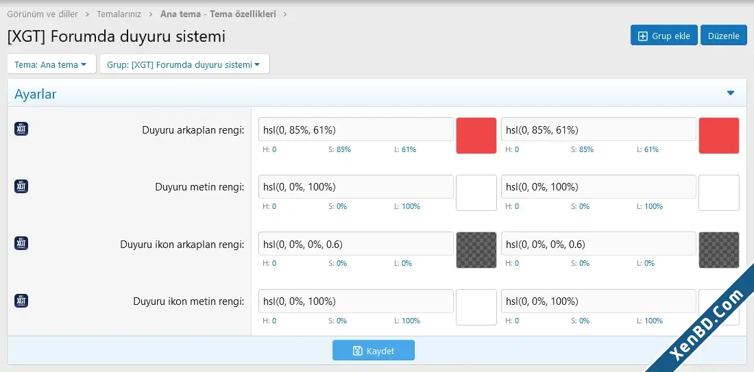Save settings with Kaydet button
This screenshot has height=372, width=754.
point(374,350)
